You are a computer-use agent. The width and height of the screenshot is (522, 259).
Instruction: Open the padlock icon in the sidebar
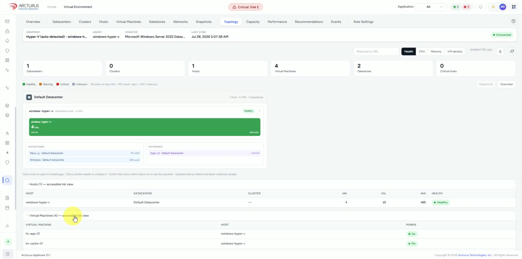tap(7, 31)
